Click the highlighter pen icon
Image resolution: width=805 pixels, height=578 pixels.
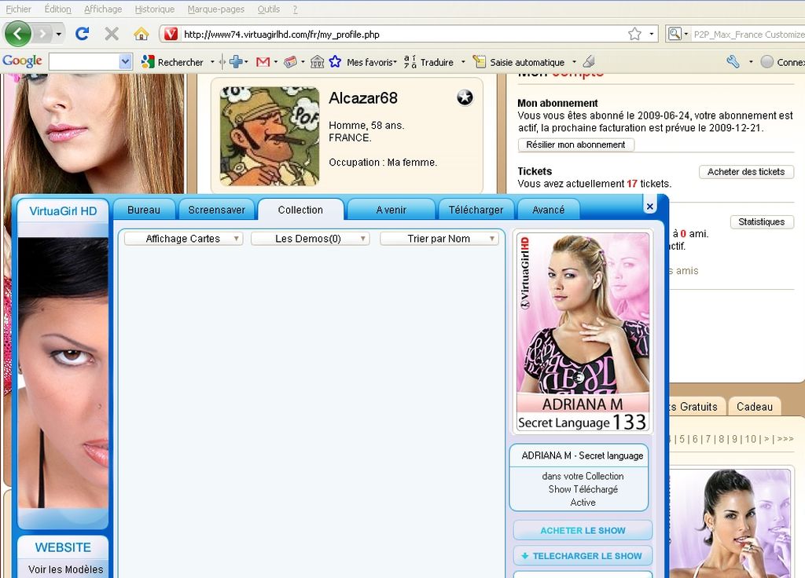(589, 62)
